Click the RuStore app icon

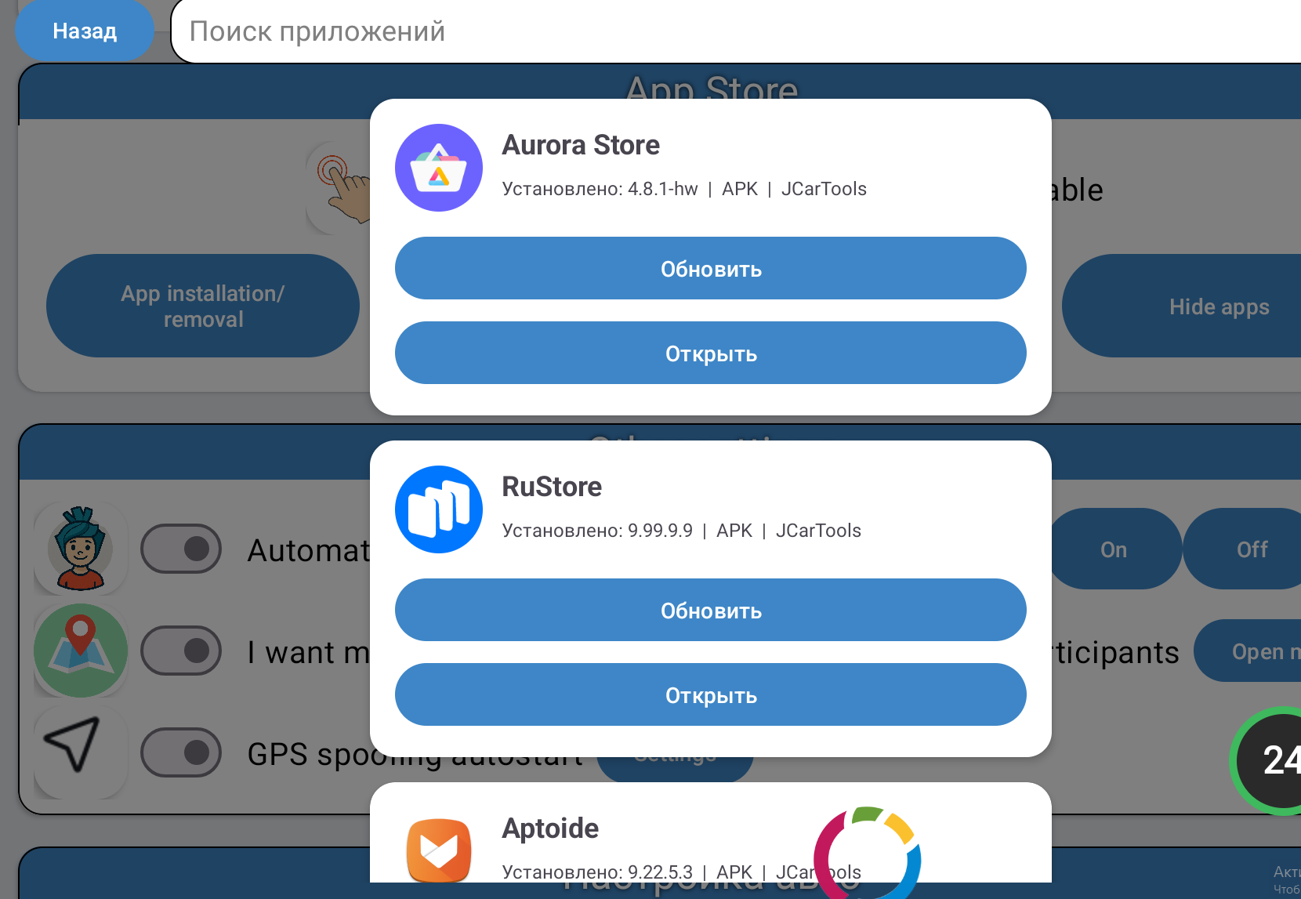(439, 509)
